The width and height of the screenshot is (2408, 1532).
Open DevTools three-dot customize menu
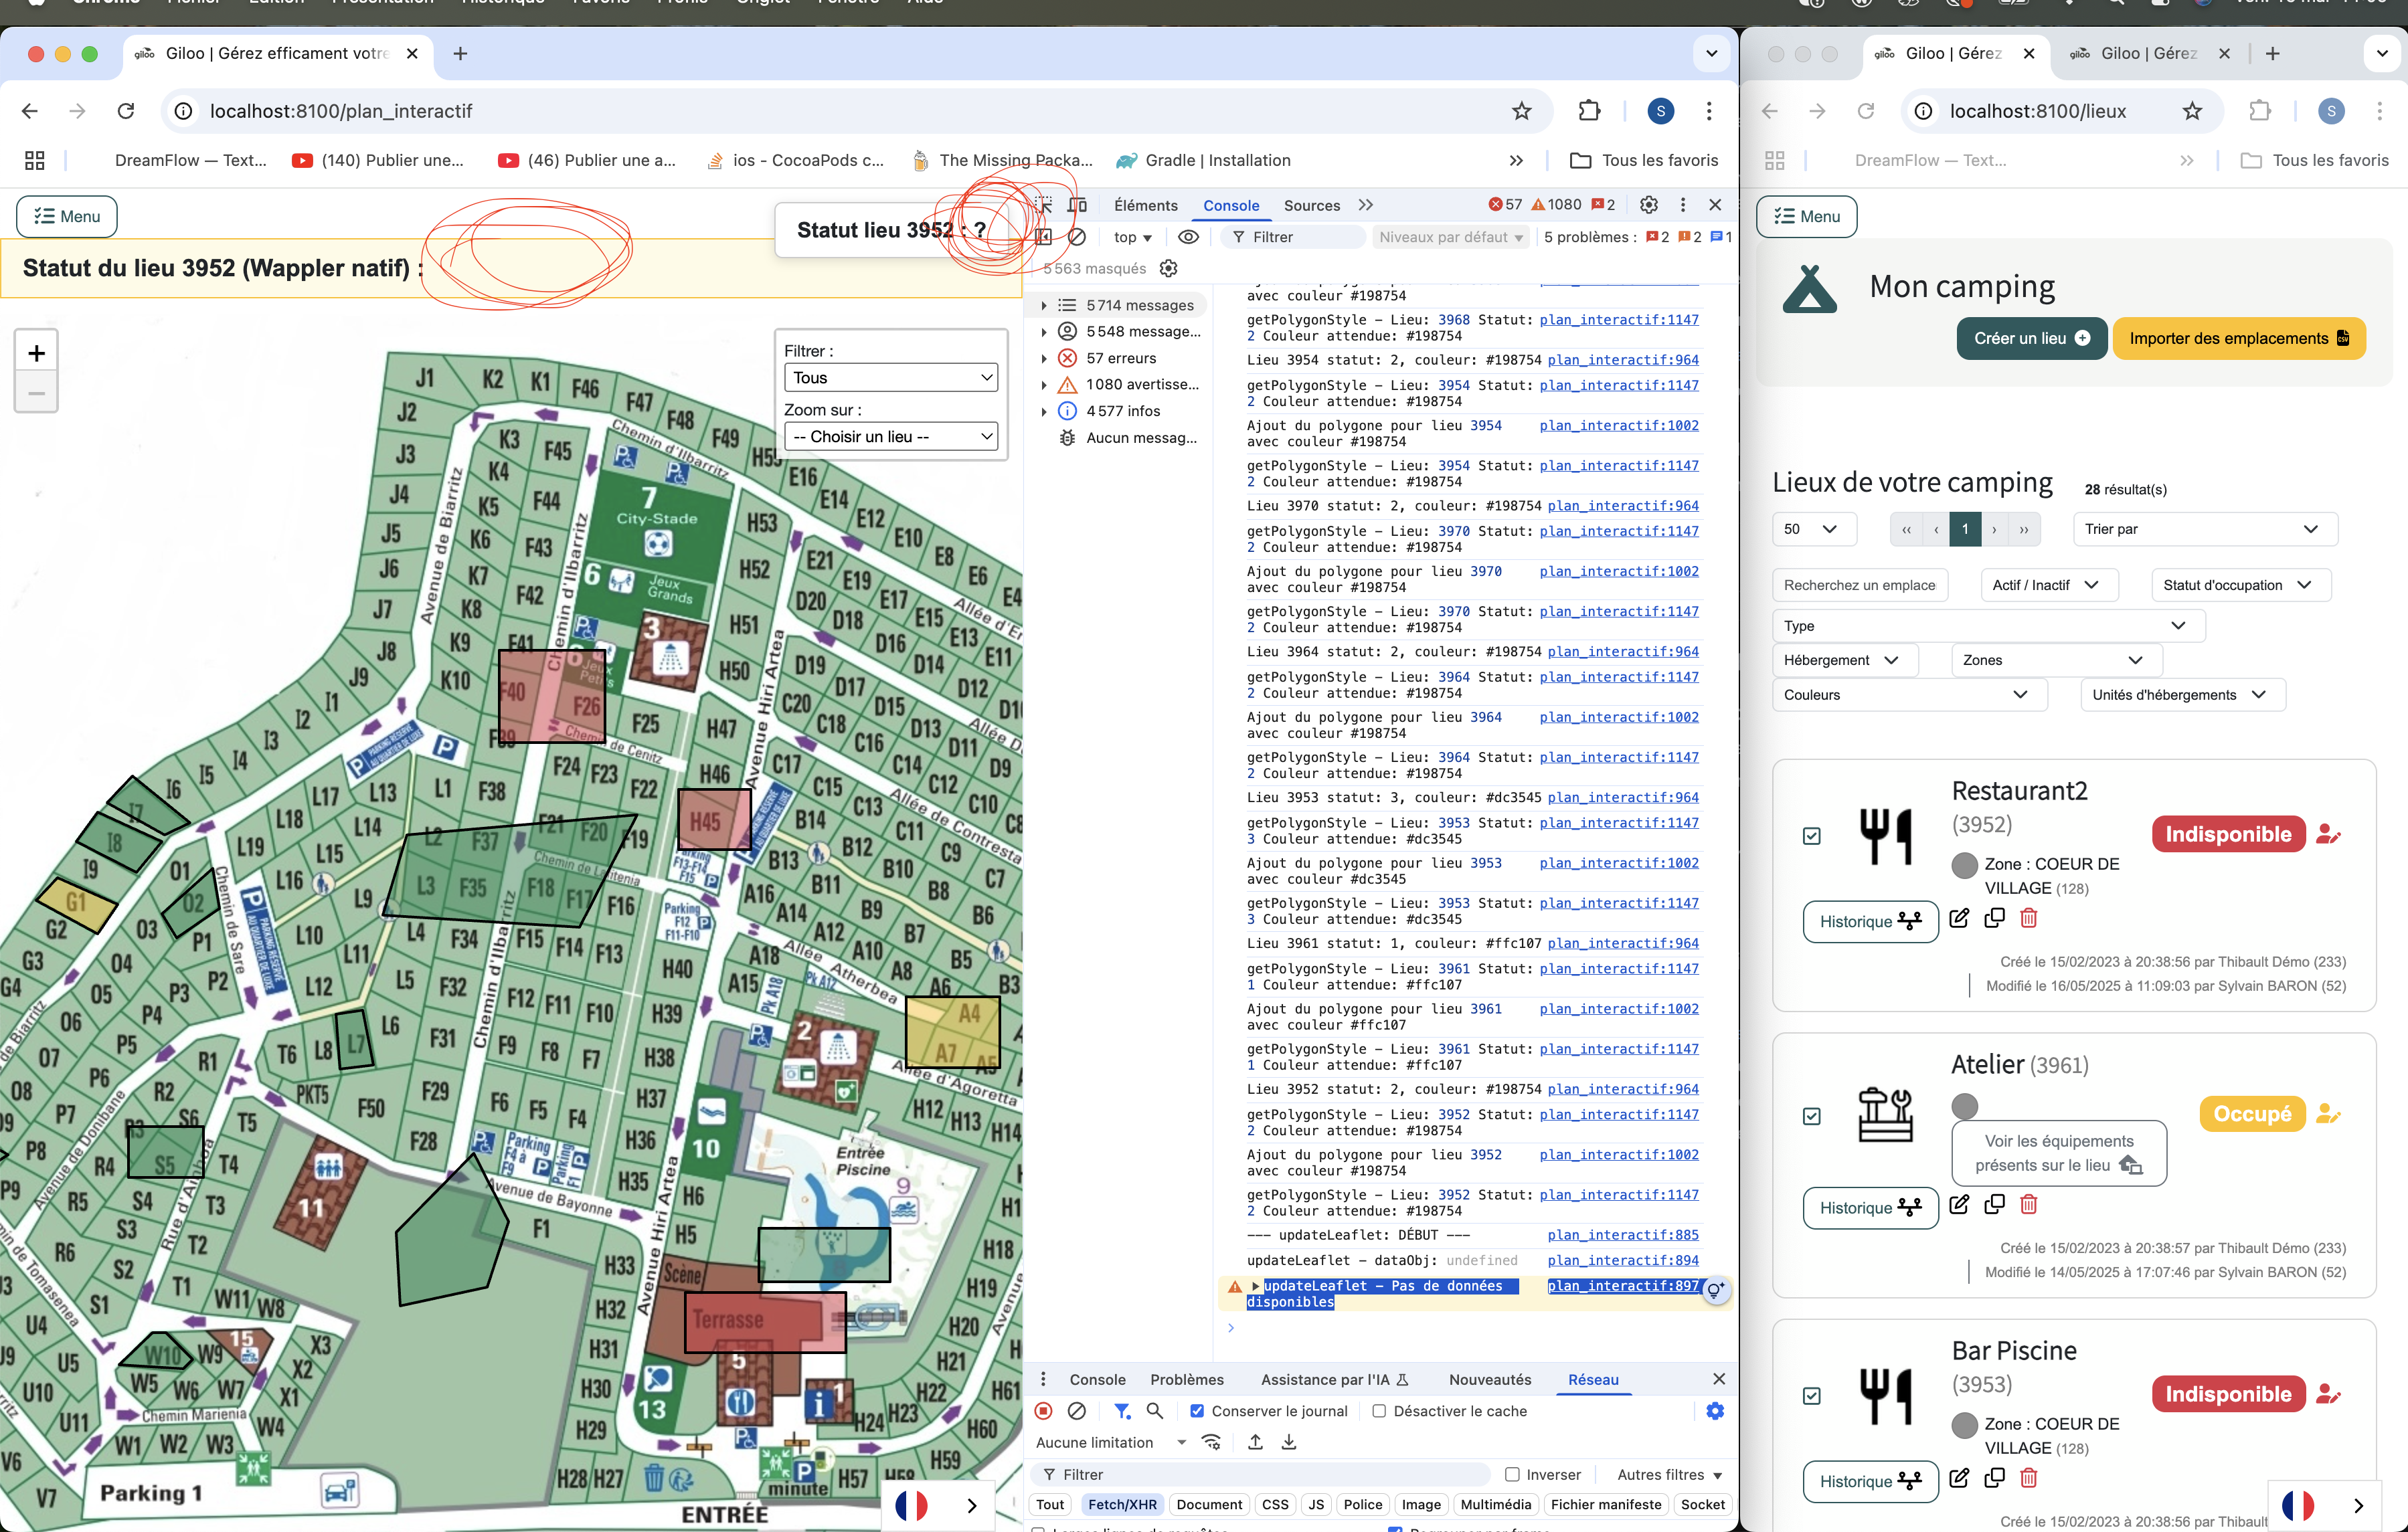point(1683,205)
